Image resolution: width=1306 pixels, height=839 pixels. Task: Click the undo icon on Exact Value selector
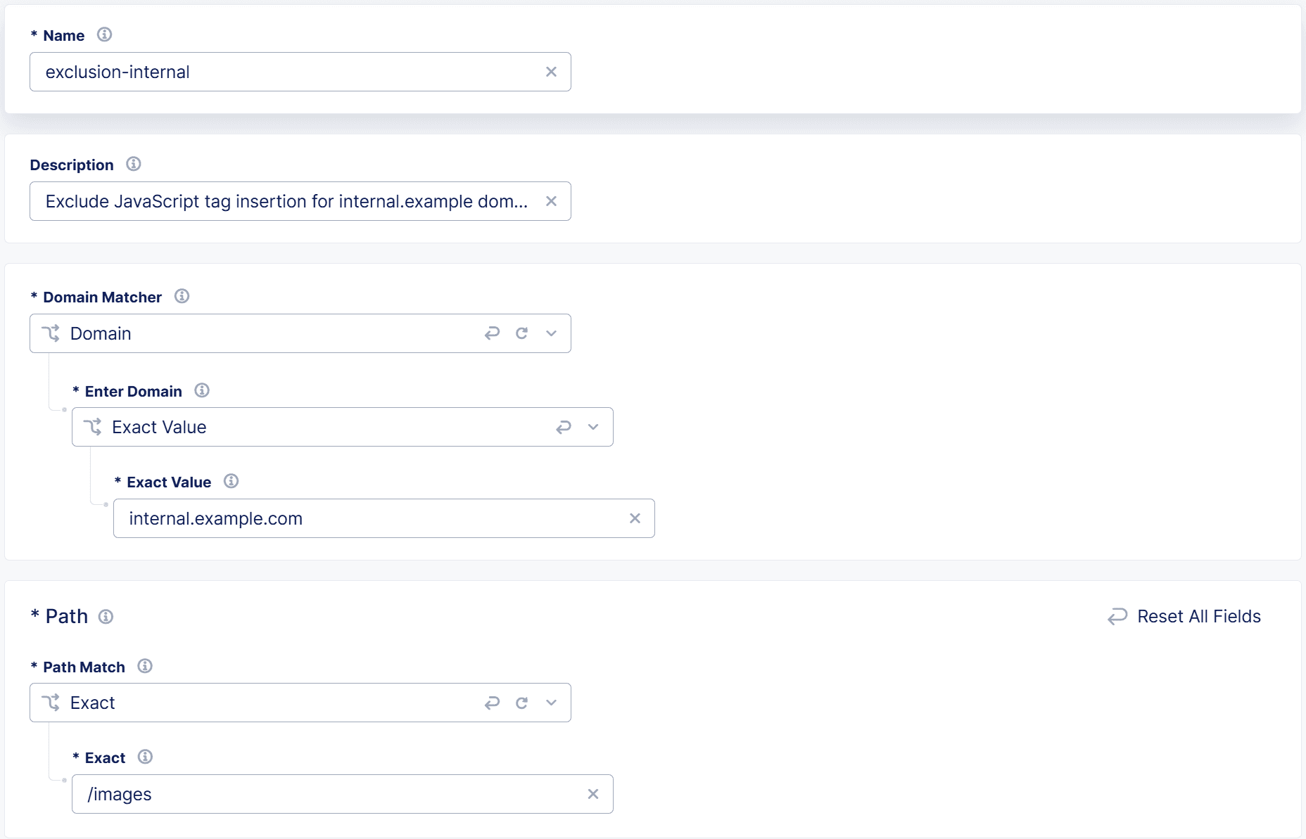pyautogui.click(x=564, y=427)
